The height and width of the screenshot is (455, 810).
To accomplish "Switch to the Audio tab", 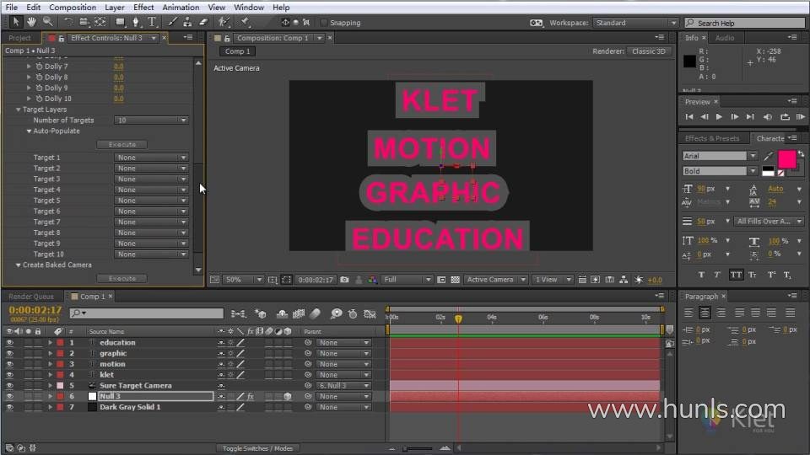I will click(724, 38).
